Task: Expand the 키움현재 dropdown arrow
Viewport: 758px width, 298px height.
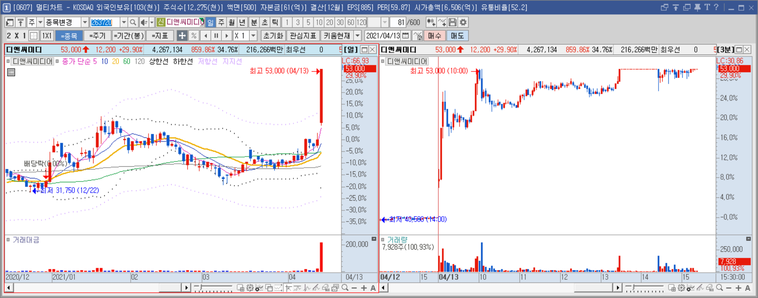Action: click(357, 36)
